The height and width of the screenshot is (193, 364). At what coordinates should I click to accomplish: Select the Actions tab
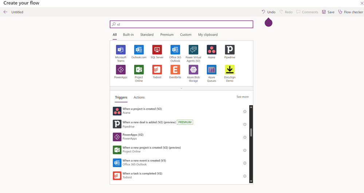139,97
